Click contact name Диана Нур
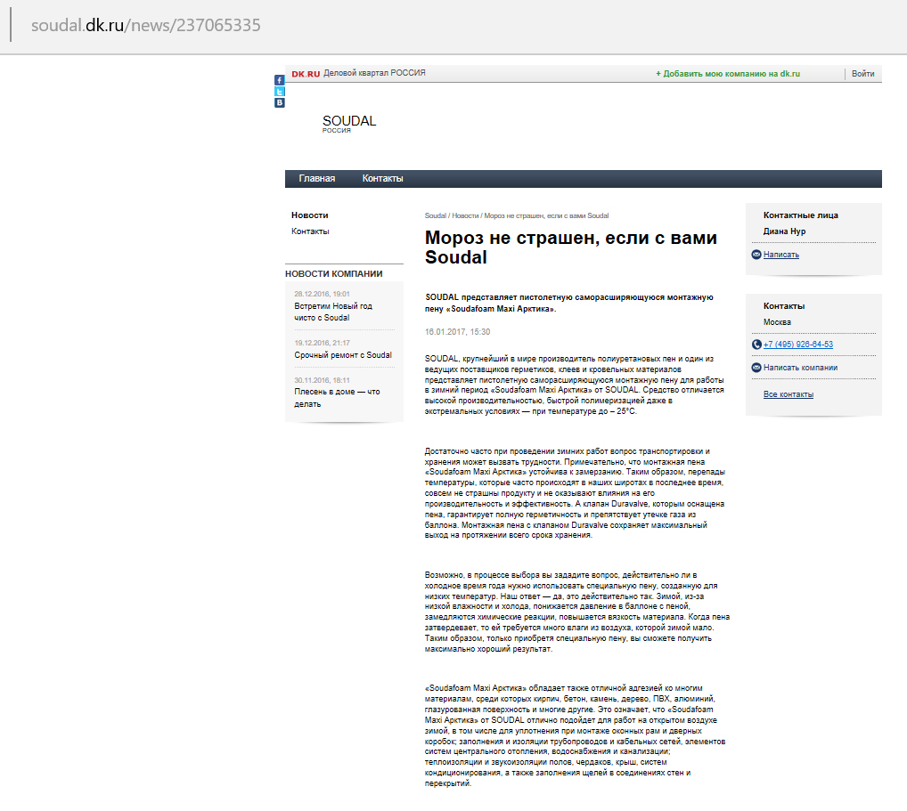907x811 pixels. pos(784,231)
